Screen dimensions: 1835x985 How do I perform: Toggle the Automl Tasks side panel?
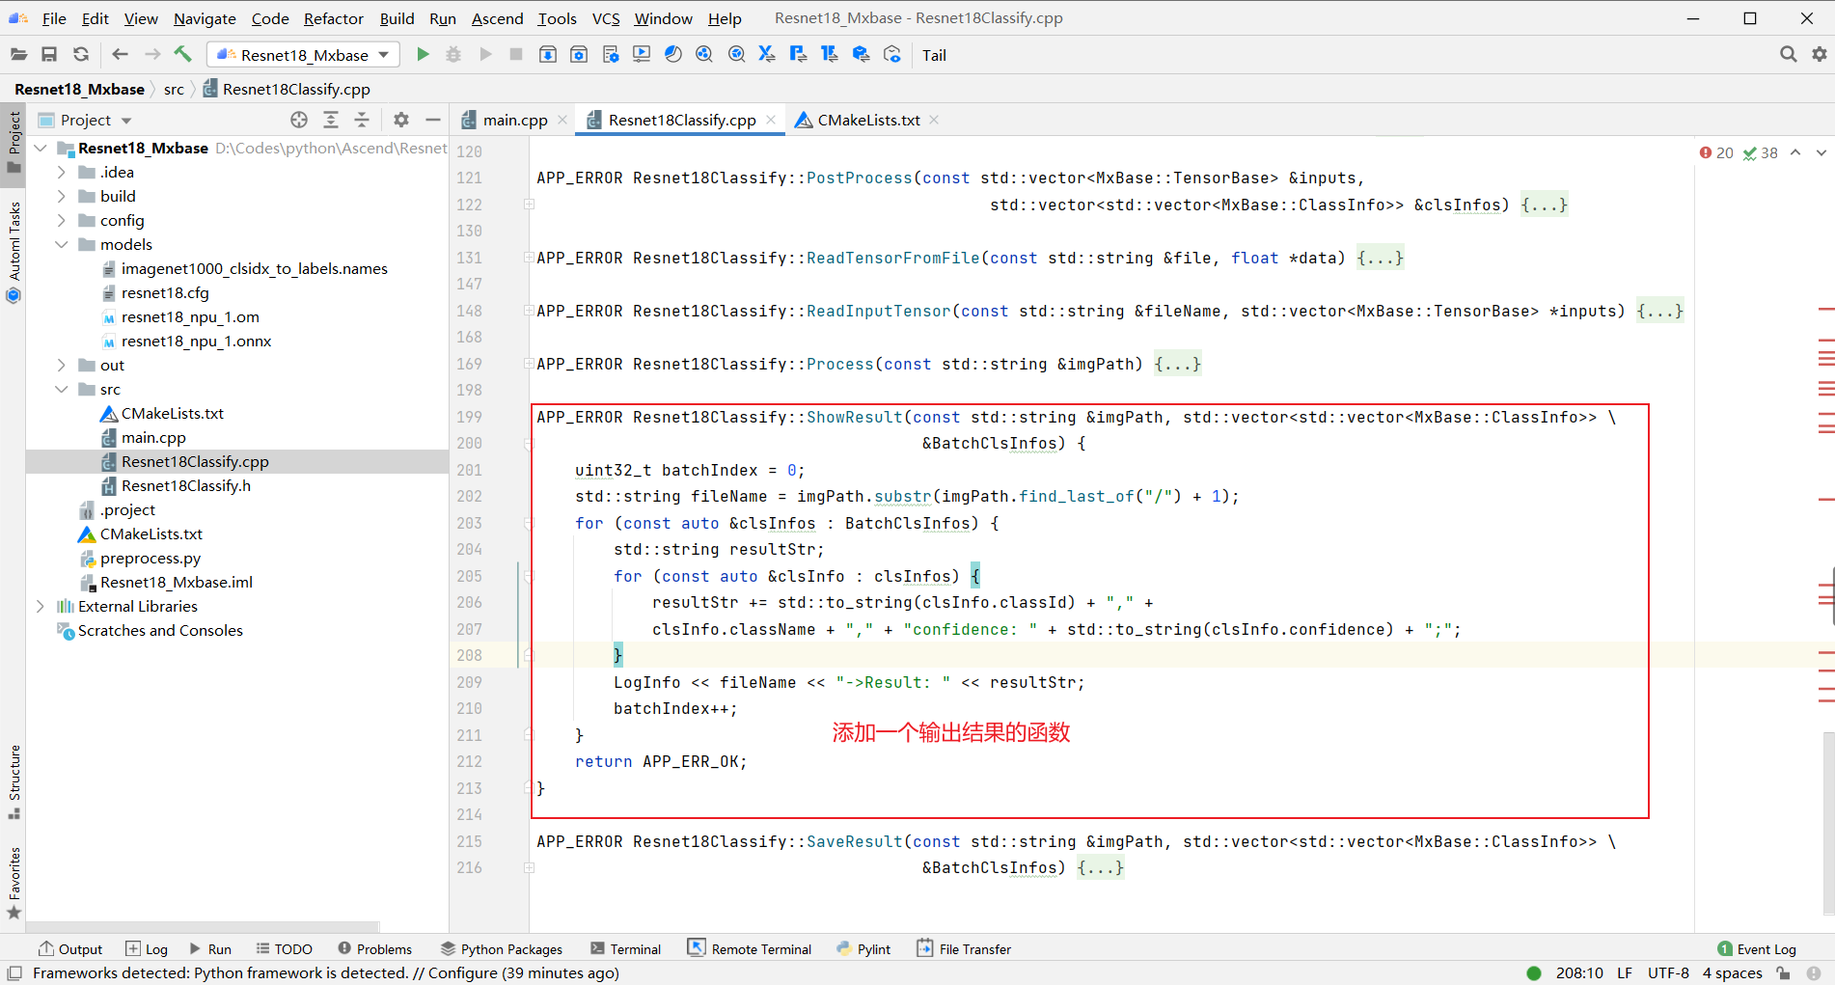[x=14, y=252]
